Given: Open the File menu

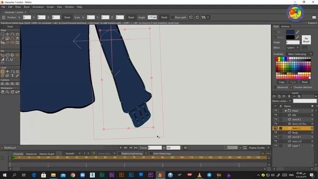Looking at the screenshot, I should pyautogui.click(x=3, y=7).
